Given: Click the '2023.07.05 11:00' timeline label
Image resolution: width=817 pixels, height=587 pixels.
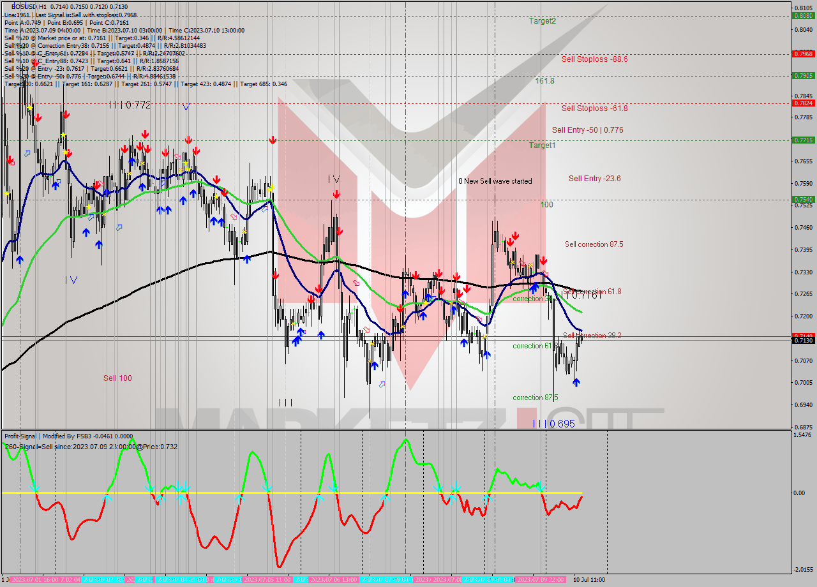Looking at the screenshot, I should coord(267,579).
